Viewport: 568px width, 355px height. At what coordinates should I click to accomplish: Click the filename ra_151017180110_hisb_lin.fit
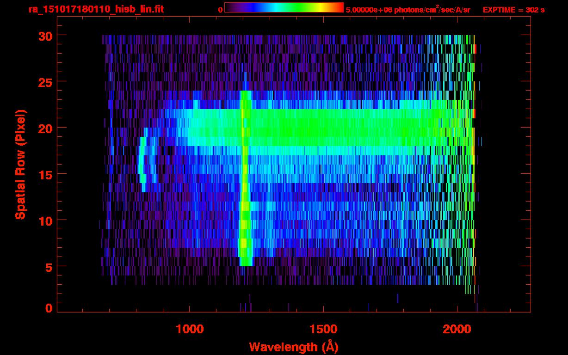[x=96, y=9]
